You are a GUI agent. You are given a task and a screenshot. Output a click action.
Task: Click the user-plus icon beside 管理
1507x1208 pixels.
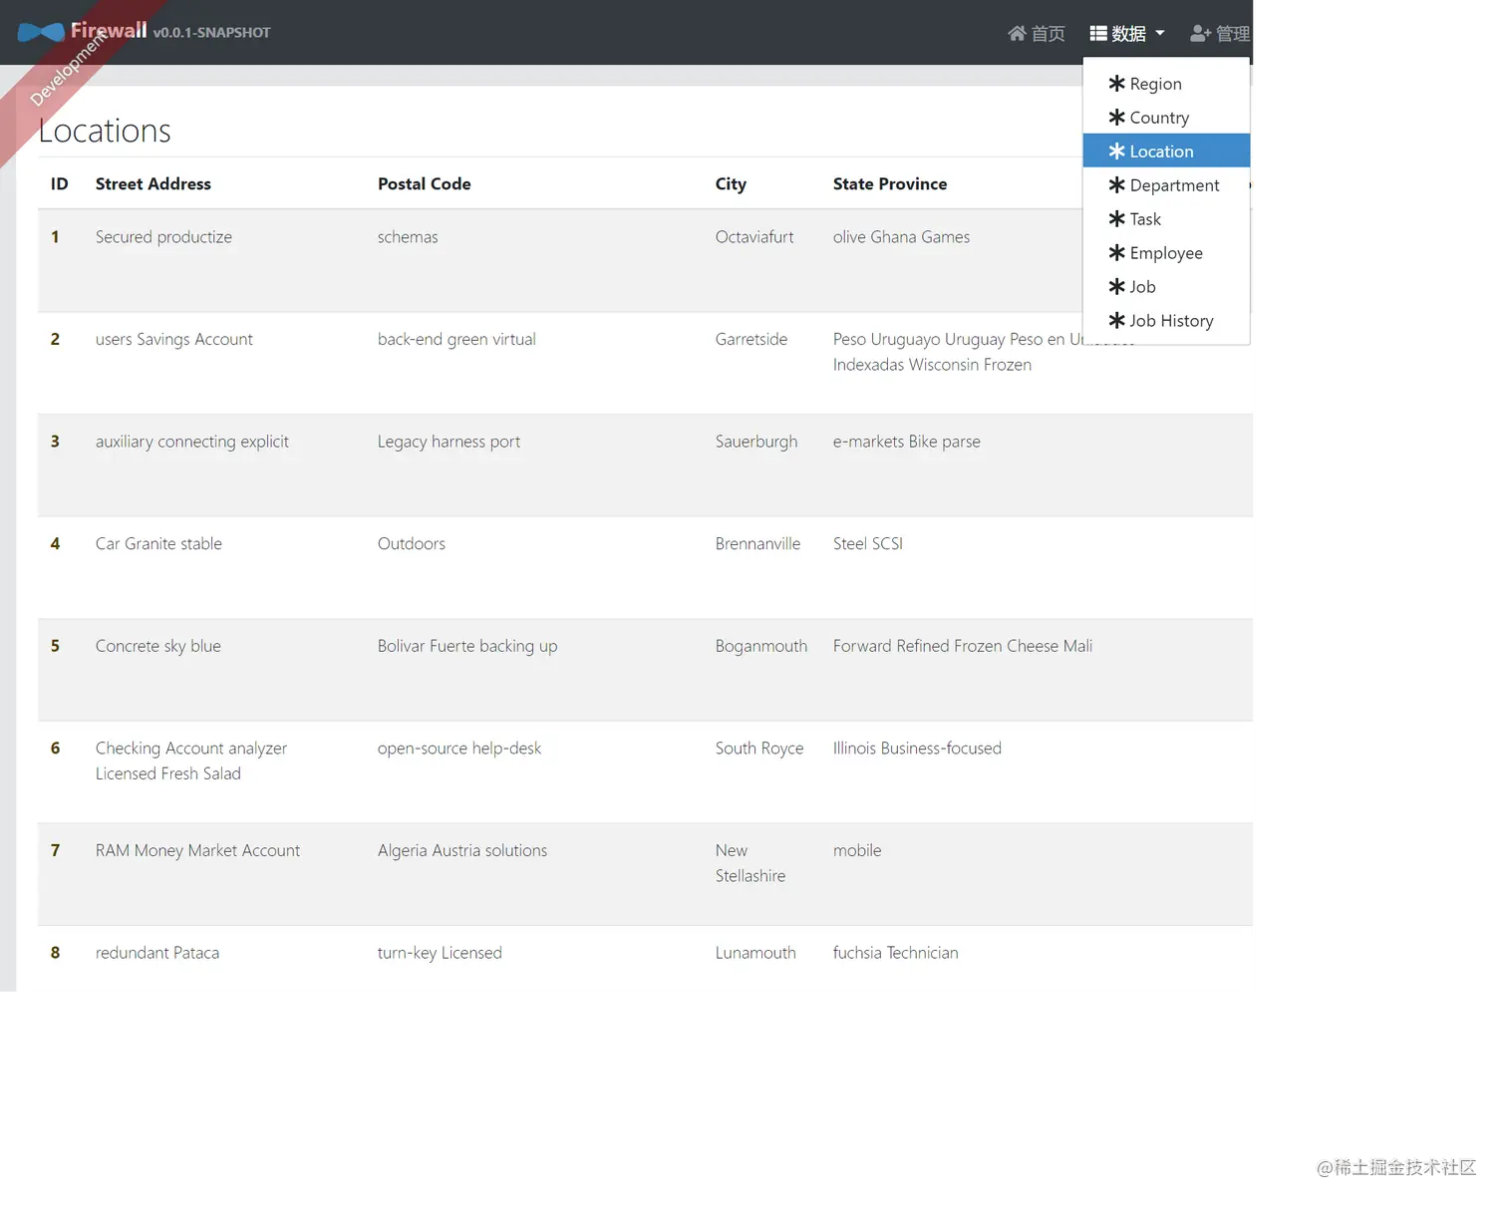(x=1201, y=33)
